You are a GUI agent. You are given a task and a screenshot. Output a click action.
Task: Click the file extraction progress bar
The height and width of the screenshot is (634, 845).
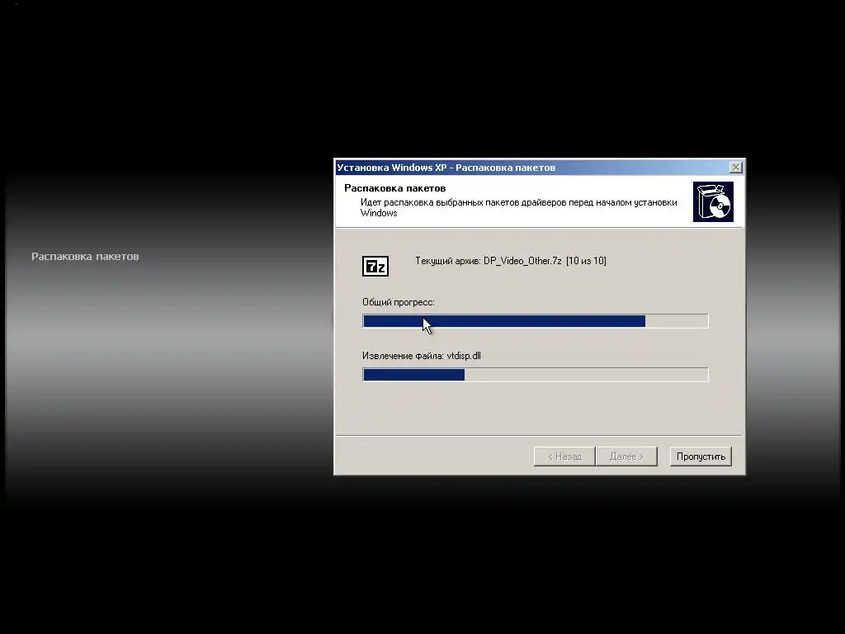(535, 375)
